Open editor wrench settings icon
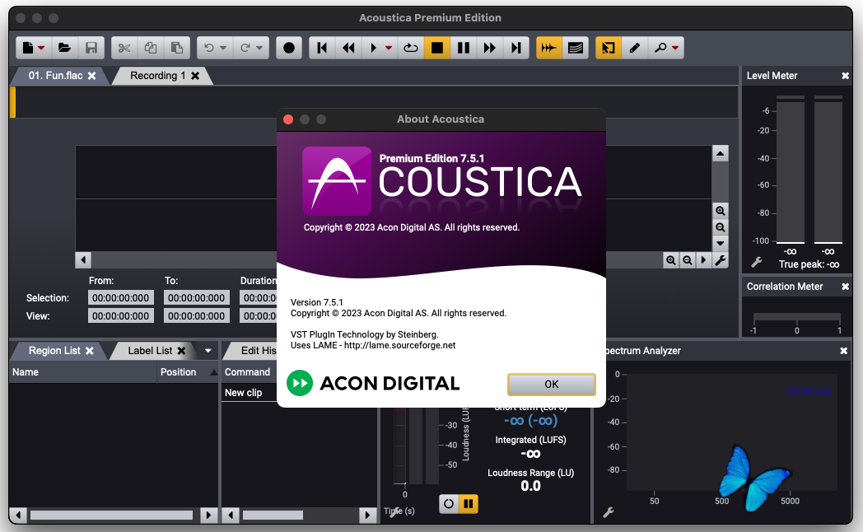Viewport: 863px width, 532px height. (x=720, y=260)
